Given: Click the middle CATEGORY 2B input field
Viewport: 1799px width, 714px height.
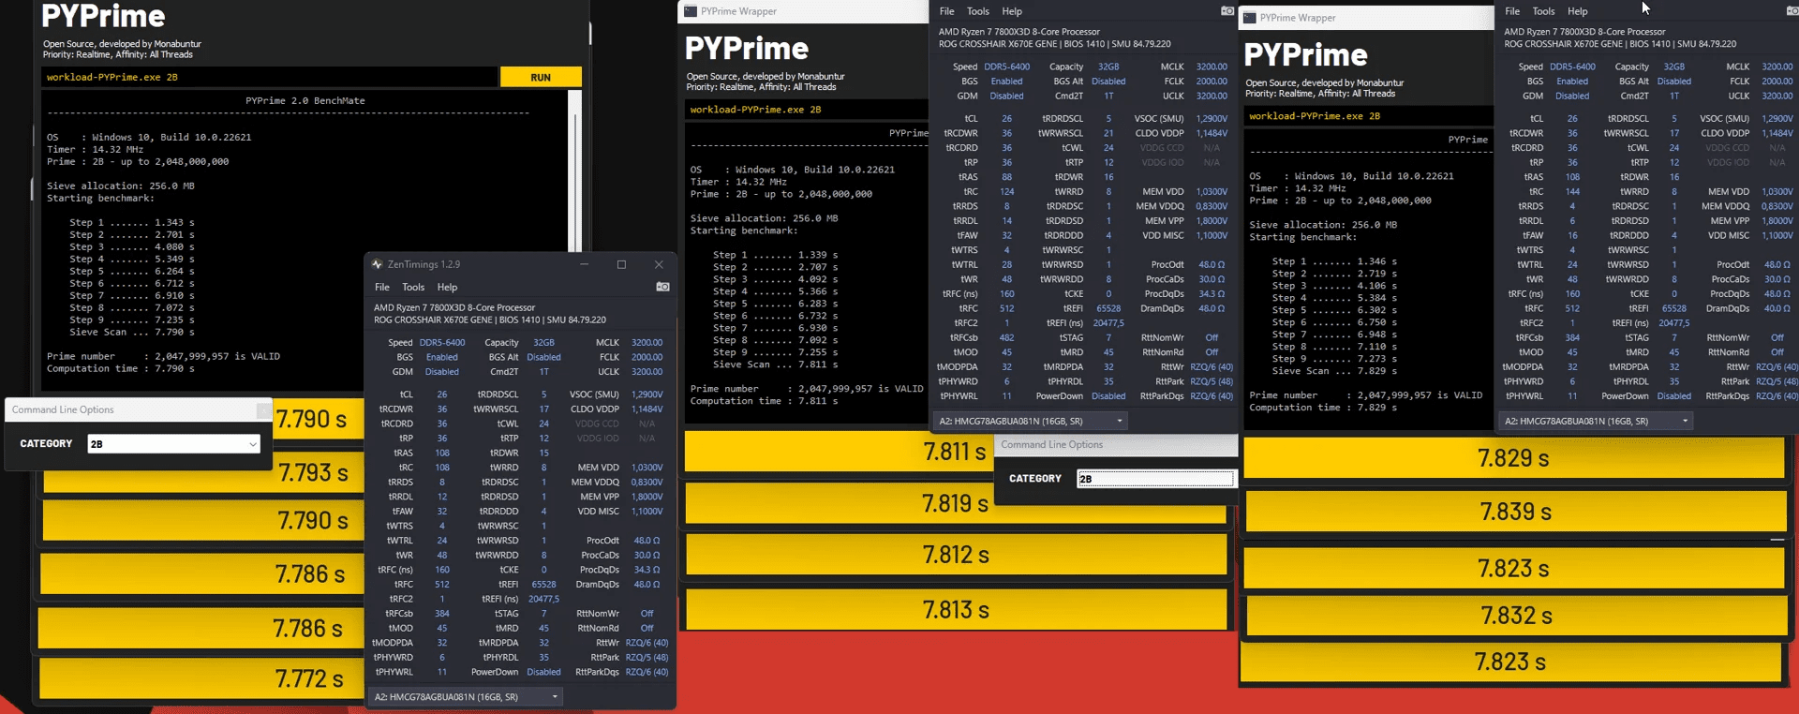Looking at the screenshot, I should coord(1155,479).
